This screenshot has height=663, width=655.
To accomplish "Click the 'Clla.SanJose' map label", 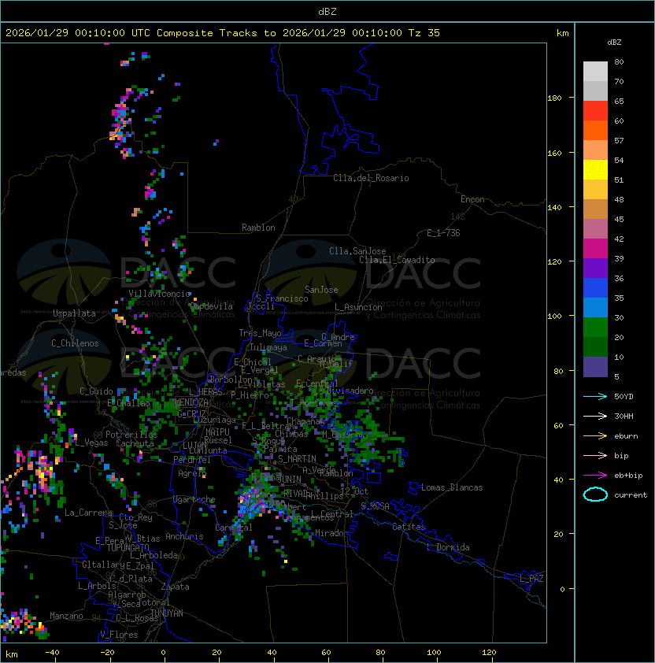I will point(357,251).
